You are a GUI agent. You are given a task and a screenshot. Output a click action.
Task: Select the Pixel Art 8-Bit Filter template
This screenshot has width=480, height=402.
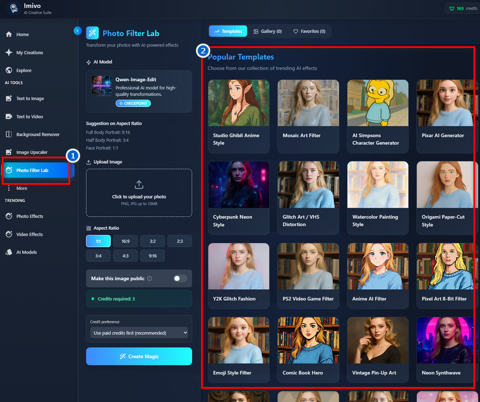click(447, 276)
